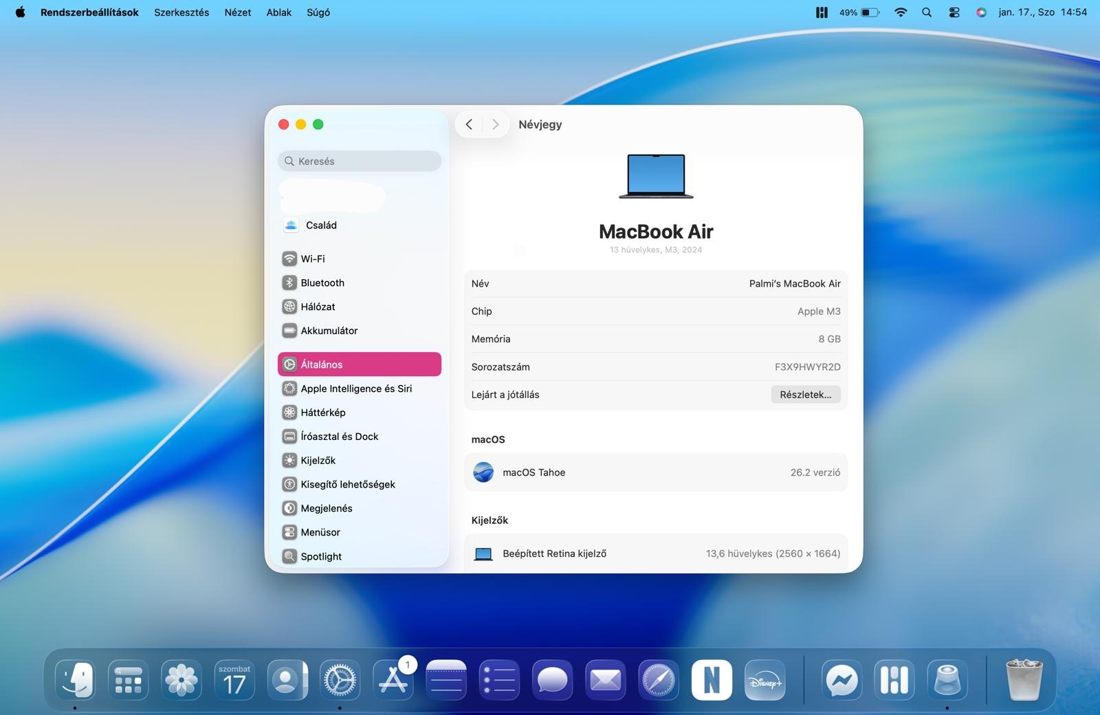Open Finder from the Dock
The image size is (1100, 715).
click(x=75, y=680)
